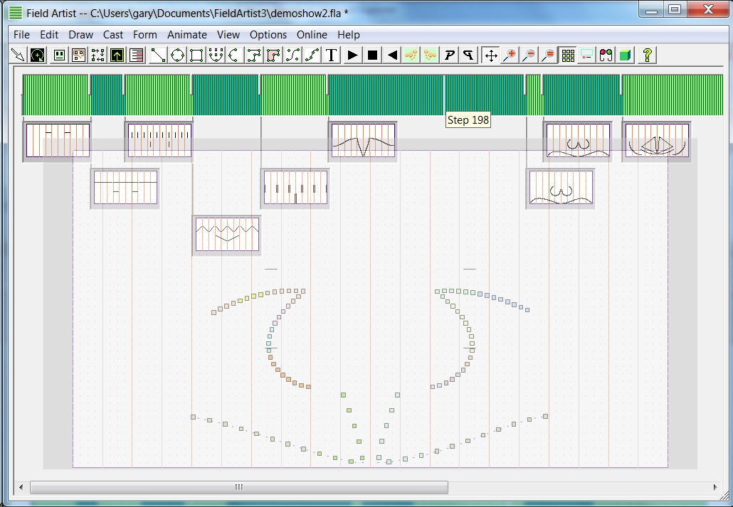Toggle the pan move tool

coord(490,55)
